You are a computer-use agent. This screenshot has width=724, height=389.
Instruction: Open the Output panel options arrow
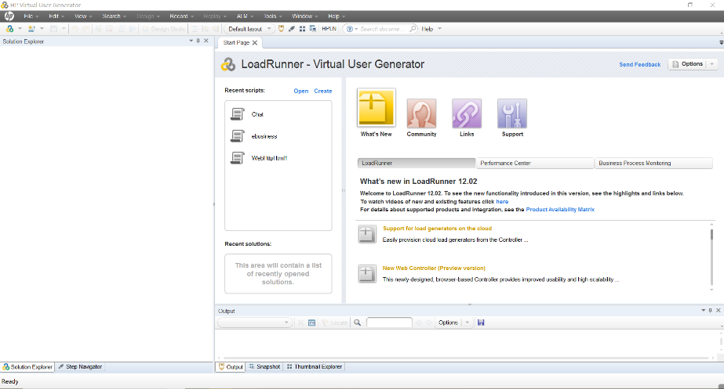[704, 311]
